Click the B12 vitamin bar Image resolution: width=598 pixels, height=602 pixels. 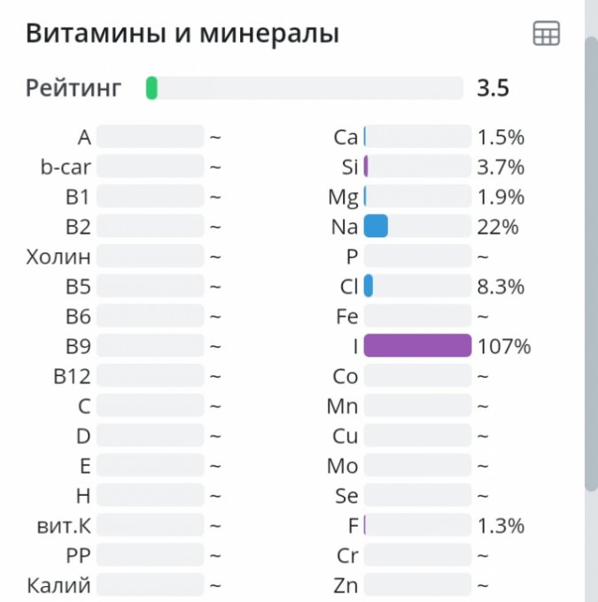[150, 376]
